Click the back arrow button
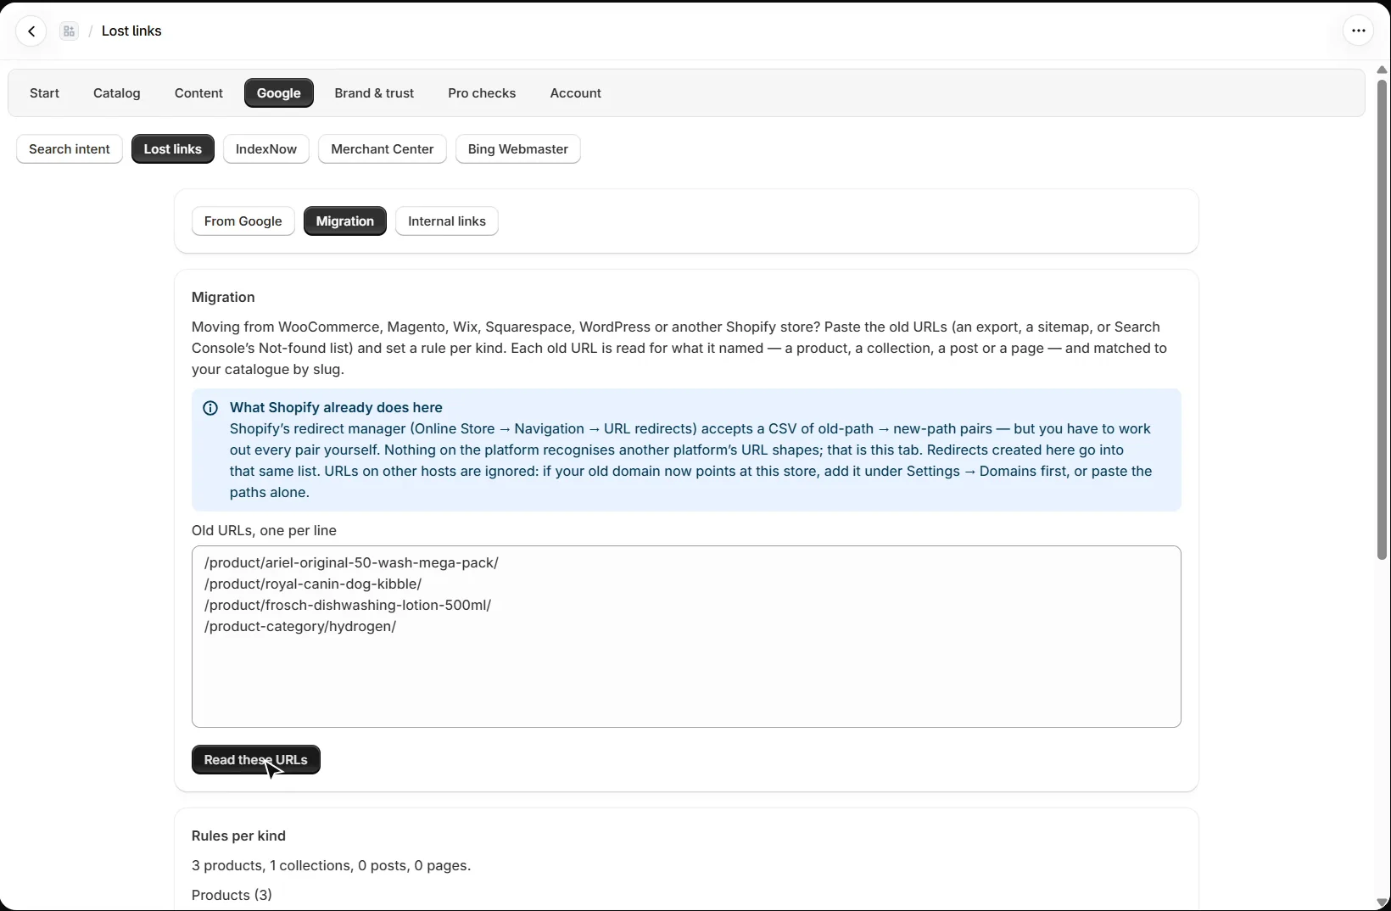The height and width of the screenshot is (911, 1391). click(31, 31)
